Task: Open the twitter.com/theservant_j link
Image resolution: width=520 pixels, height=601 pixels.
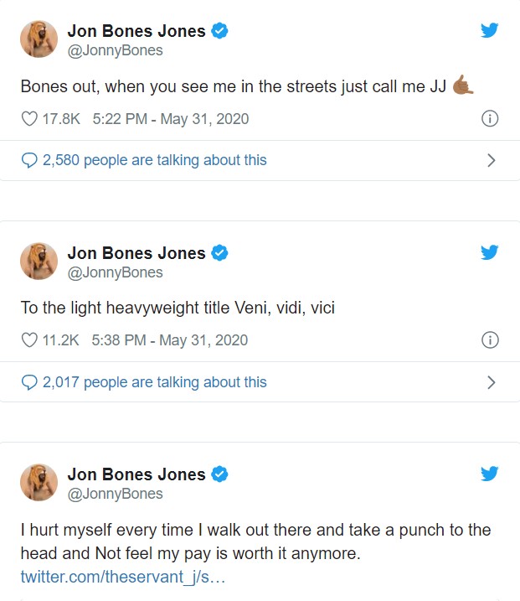Action: pos(122,577)
